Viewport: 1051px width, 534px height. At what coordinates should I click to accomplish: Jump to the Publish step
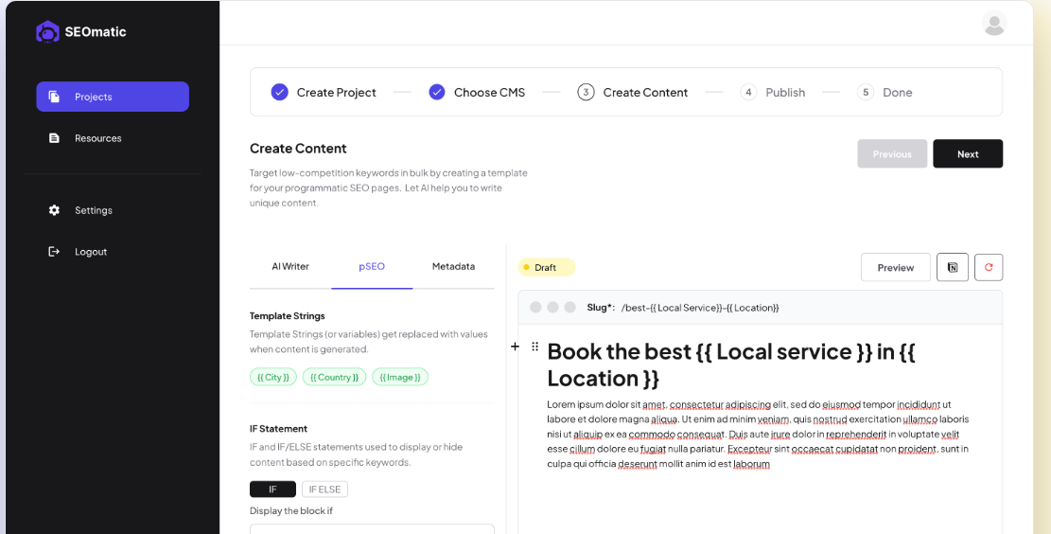click(x=773, y=93)
